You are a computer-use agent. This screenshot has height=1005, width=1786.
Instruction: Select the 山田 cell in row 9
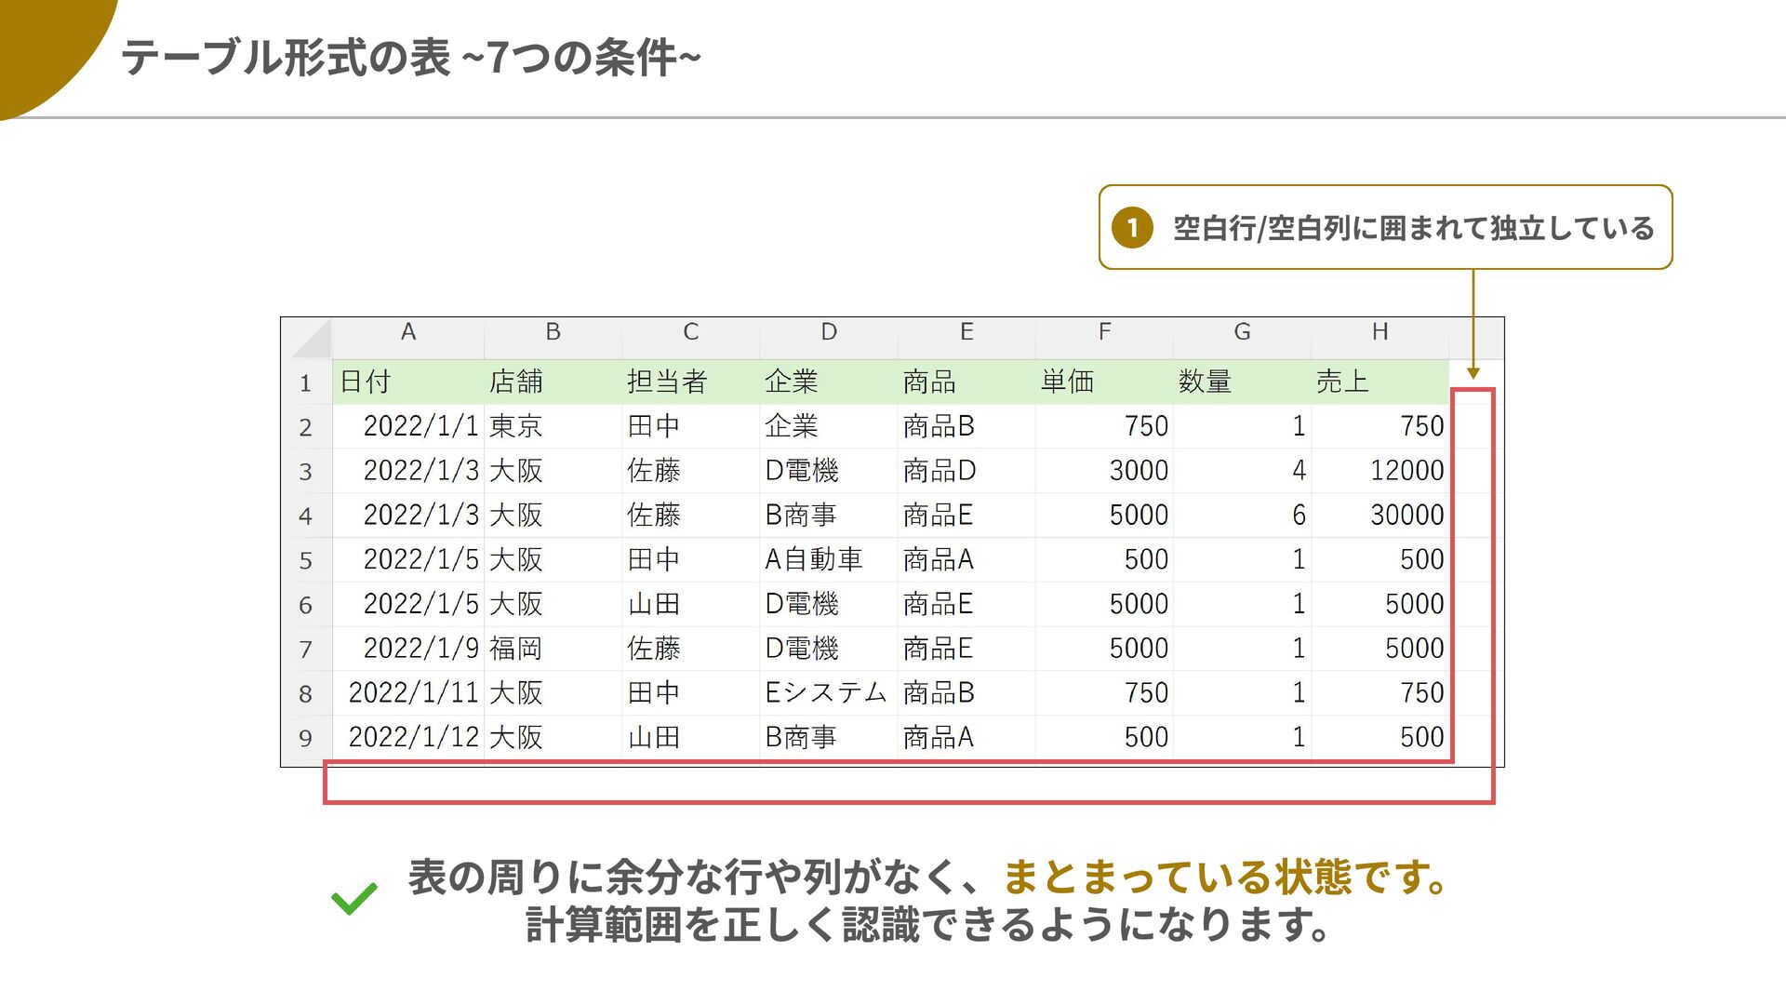tap(690, 738)
